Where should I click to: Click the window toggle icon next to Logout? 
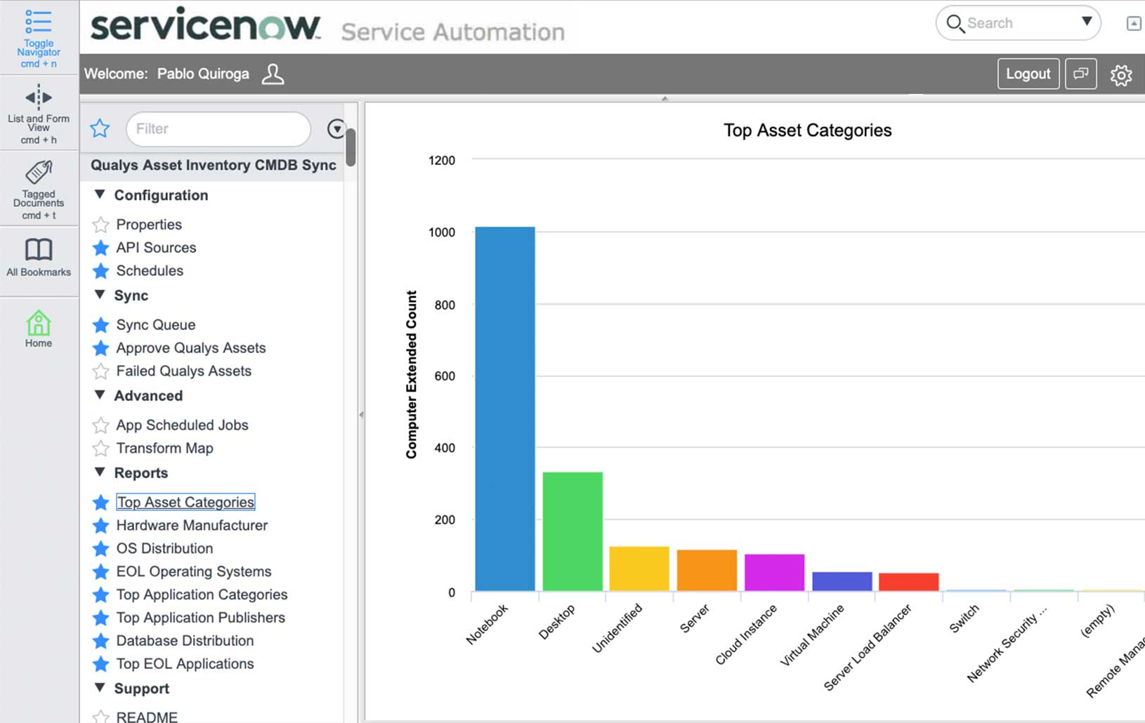tap(1080, 74)
